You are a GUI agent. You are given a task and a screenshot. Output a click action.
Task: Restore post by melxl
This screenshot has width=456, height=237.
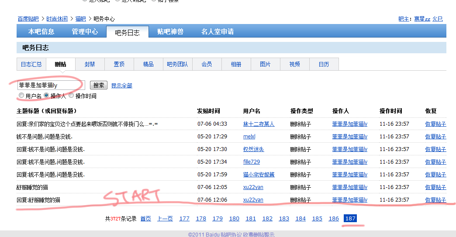(435, 137)
